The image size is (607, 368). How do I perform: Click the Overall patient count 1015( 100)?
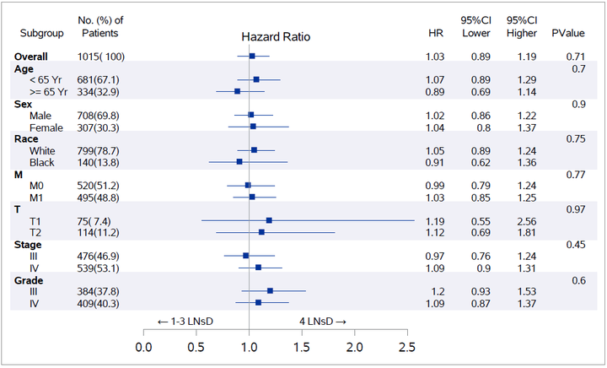tap(101, 57)
